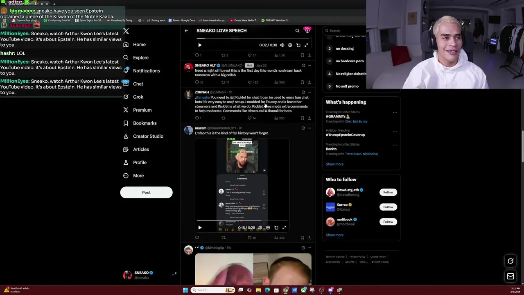Screen dimensions: 524x295
Task: Share maram's post
Action: [309, 238]
